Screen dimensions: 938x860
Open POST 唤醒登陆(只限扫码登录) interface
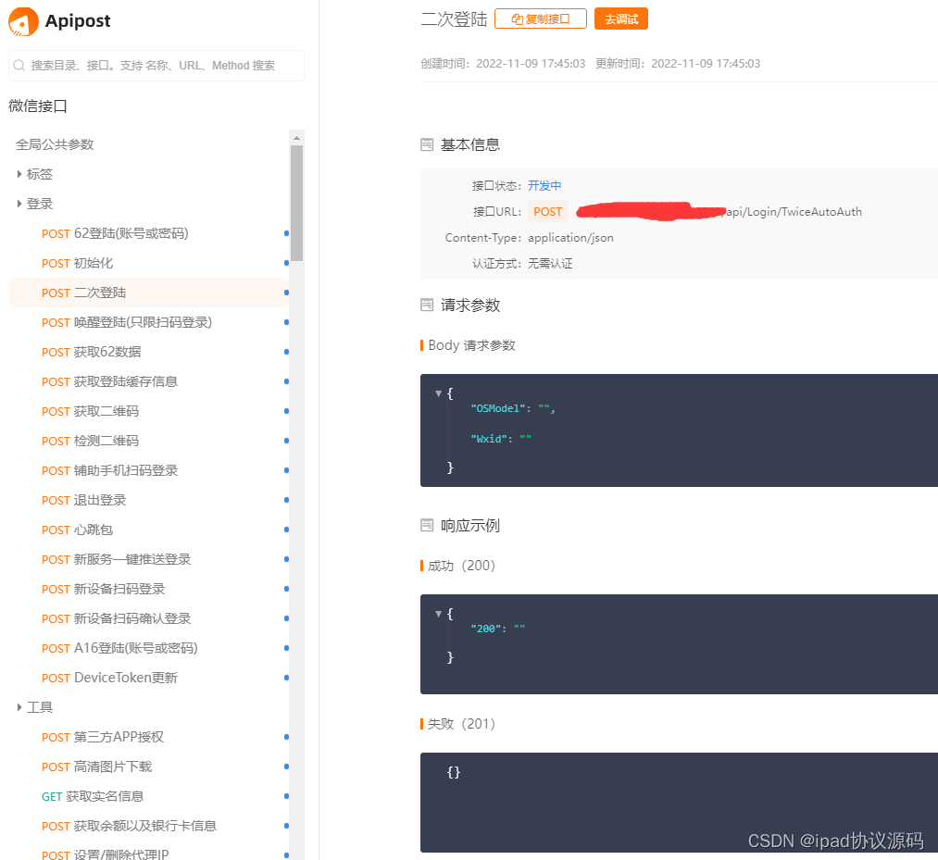pyautogui.click(x=148, y=322)
